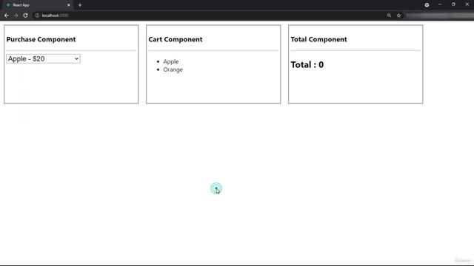Open a new browser tab
The height and width of the screenshot is (266, 474).
coord(80,5)
